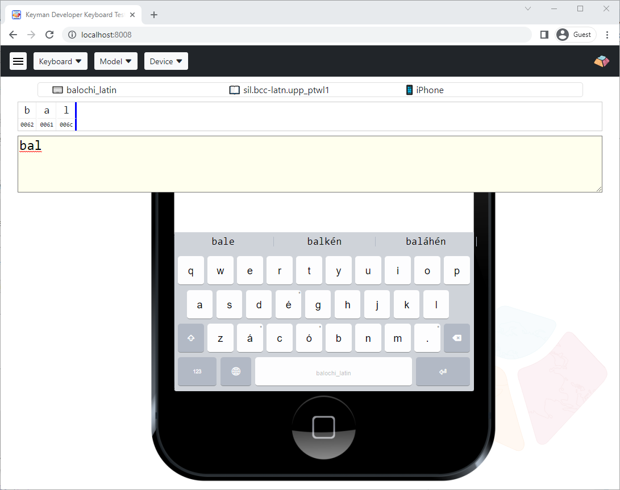Tap the i key
This screenshot has height=490, width=620.
[x=398, y=271]
